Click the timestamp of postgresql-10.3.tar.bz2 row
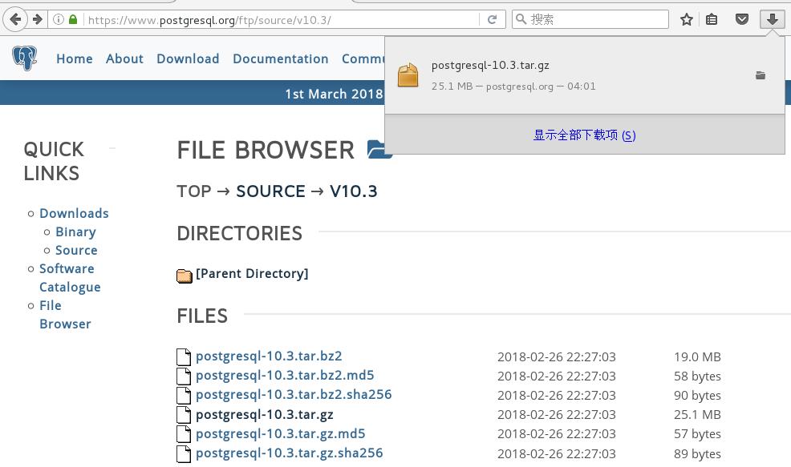 pyautogui.click(x=557, y=357)
